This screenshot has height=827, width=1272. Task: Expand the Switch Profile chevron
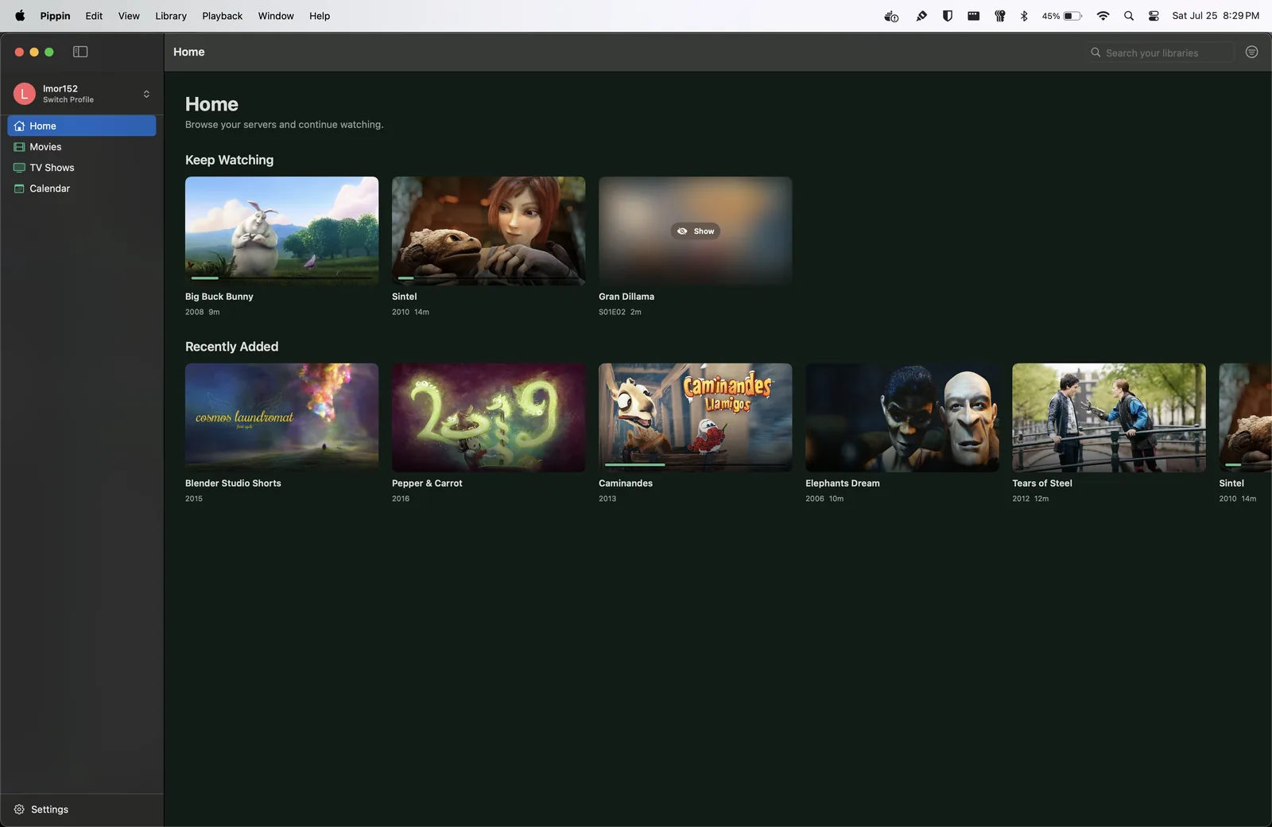(146, 94)
